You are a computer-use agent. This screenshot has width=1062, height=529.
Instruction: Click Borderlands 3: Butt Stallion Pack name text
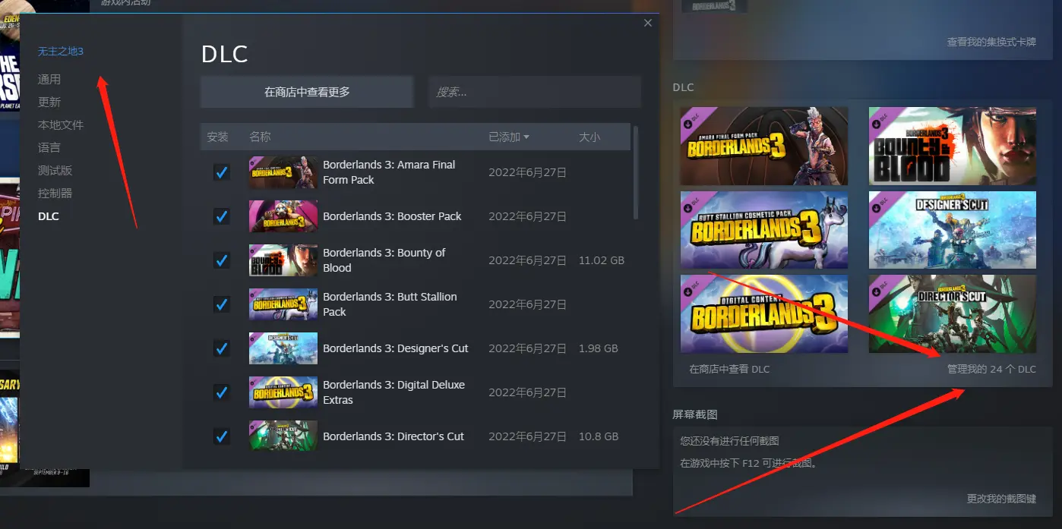tap(390, 304)
